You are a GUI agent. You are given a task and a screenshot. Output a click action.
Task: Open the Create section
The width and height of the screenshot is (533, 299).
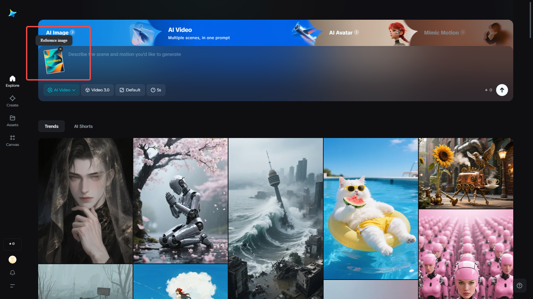13,101
